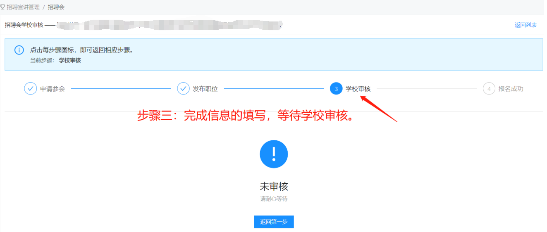Viewport: 547px width, 232px height.
Task: Click the 发布职位 step checkmark icon
Action: (184, 89)
